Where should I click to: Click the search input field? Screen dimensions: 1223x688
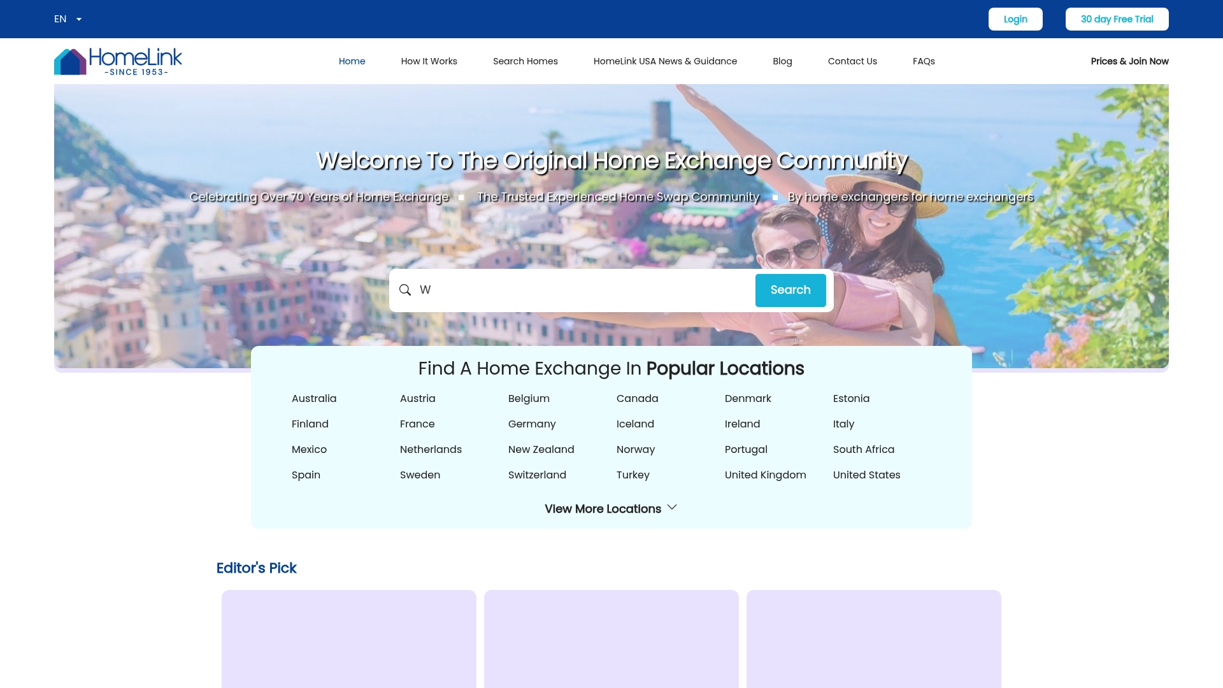pyautogui.click(x=573, y=290)
